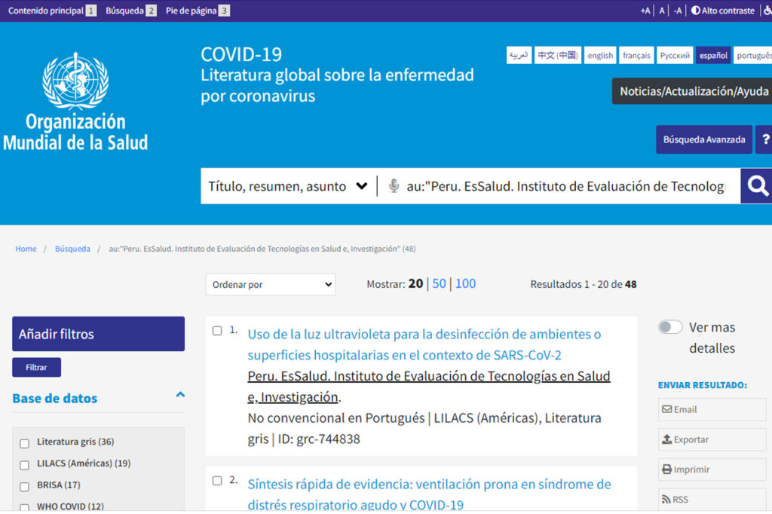Viewport: 772px width, 514px height.
Task: Toggle the Ver mas detalles switch
Action: [x=670, y=327]
